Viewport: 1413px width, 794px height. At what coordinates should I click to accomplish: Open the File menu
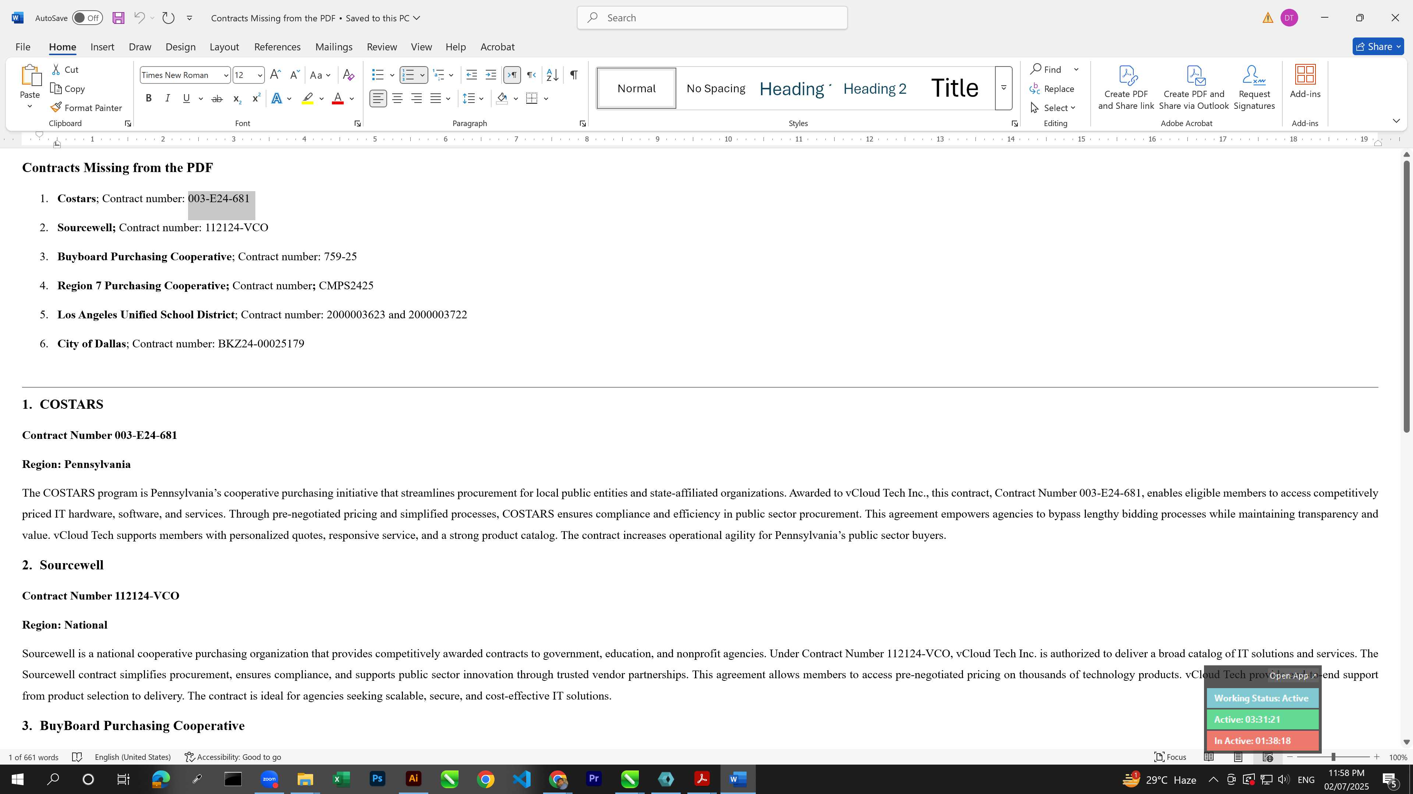tap(23, 47)
